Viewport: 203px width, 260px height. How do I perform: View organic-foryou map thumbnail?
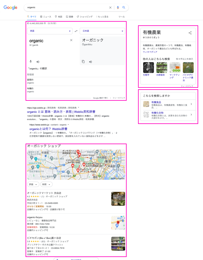tap(118, 223)
